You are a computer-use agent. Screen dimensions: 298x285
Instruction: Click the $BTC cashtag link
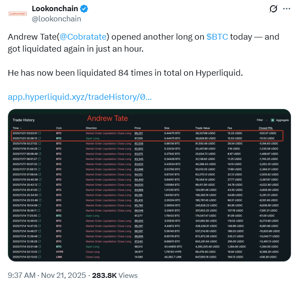click(217, 37)
